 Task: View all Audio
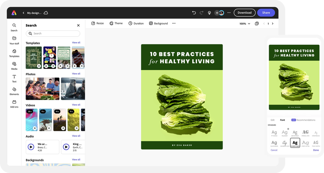(76, 136)
